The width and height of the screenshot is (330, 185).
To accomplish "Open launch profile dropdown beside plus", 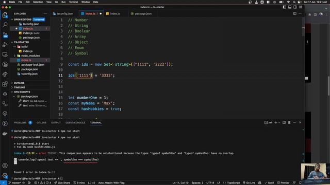I will click(x=279, y=122).
